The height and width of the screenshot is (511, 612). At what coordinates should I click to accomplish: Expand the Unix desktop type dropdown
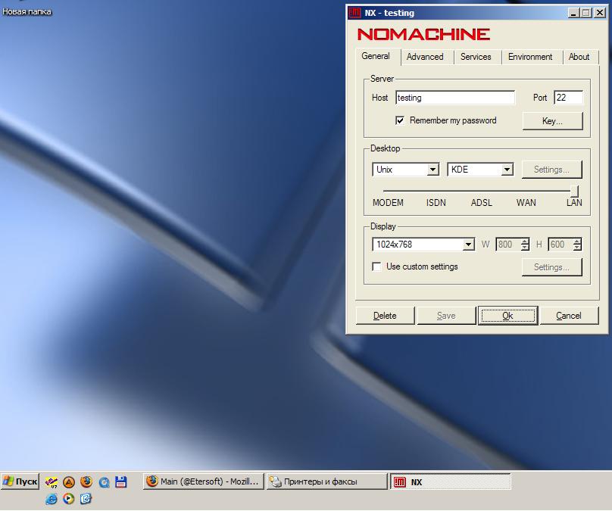pyautogui.click(x=432, y=170)
